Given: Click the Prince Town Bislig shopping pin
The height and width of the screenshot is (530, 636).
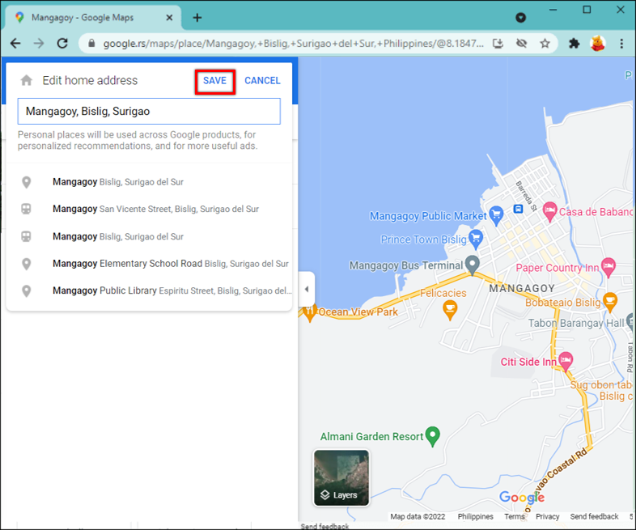Looking at the screenshot, I should pos(476,239).
